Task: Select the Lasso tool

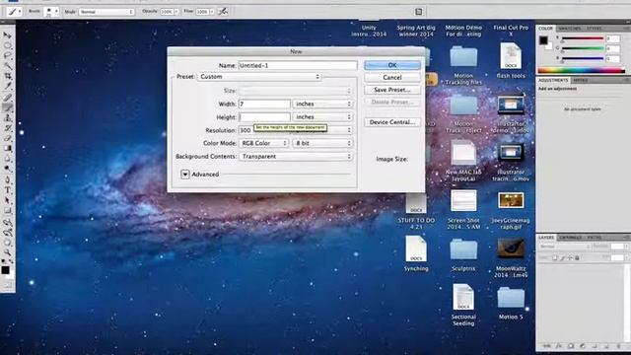Action: [x=7, y=55]
